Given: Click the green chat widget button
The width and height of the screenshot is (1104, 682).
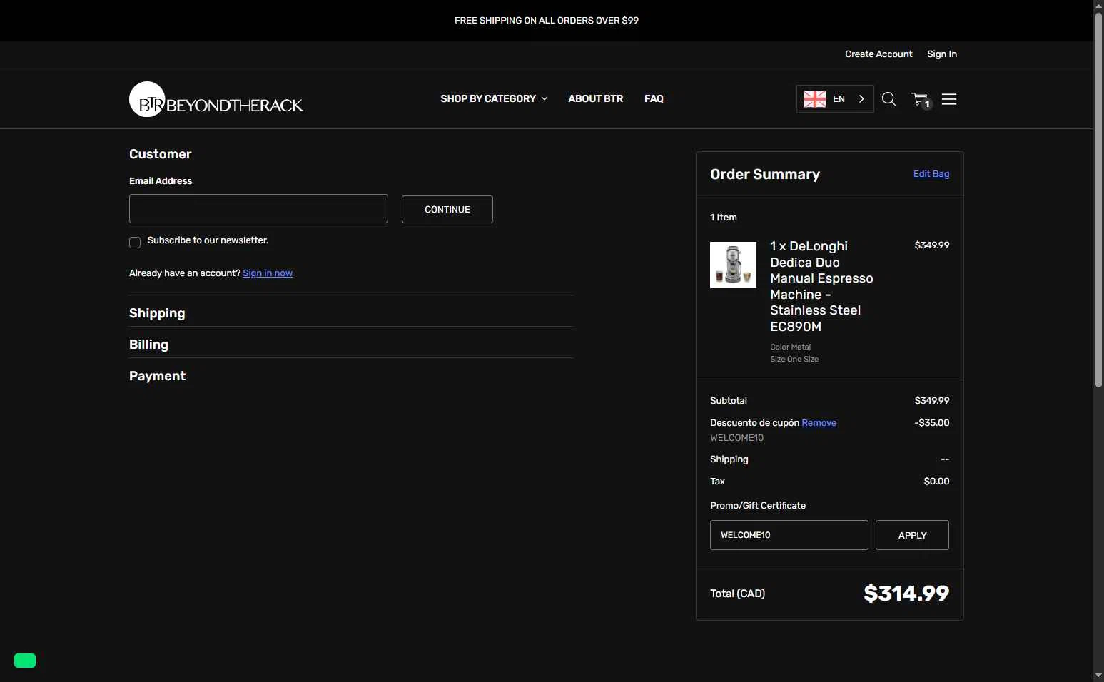Looking at the screenshot, I should click(x=25, y=661).
